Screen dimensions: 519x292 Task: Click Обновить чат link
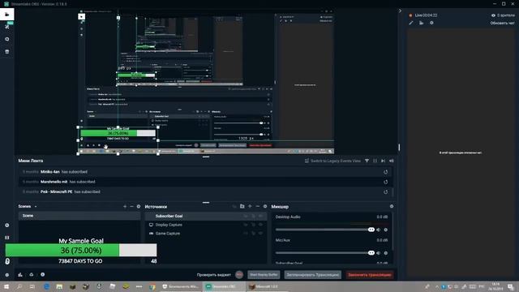[x=502, y=24]
